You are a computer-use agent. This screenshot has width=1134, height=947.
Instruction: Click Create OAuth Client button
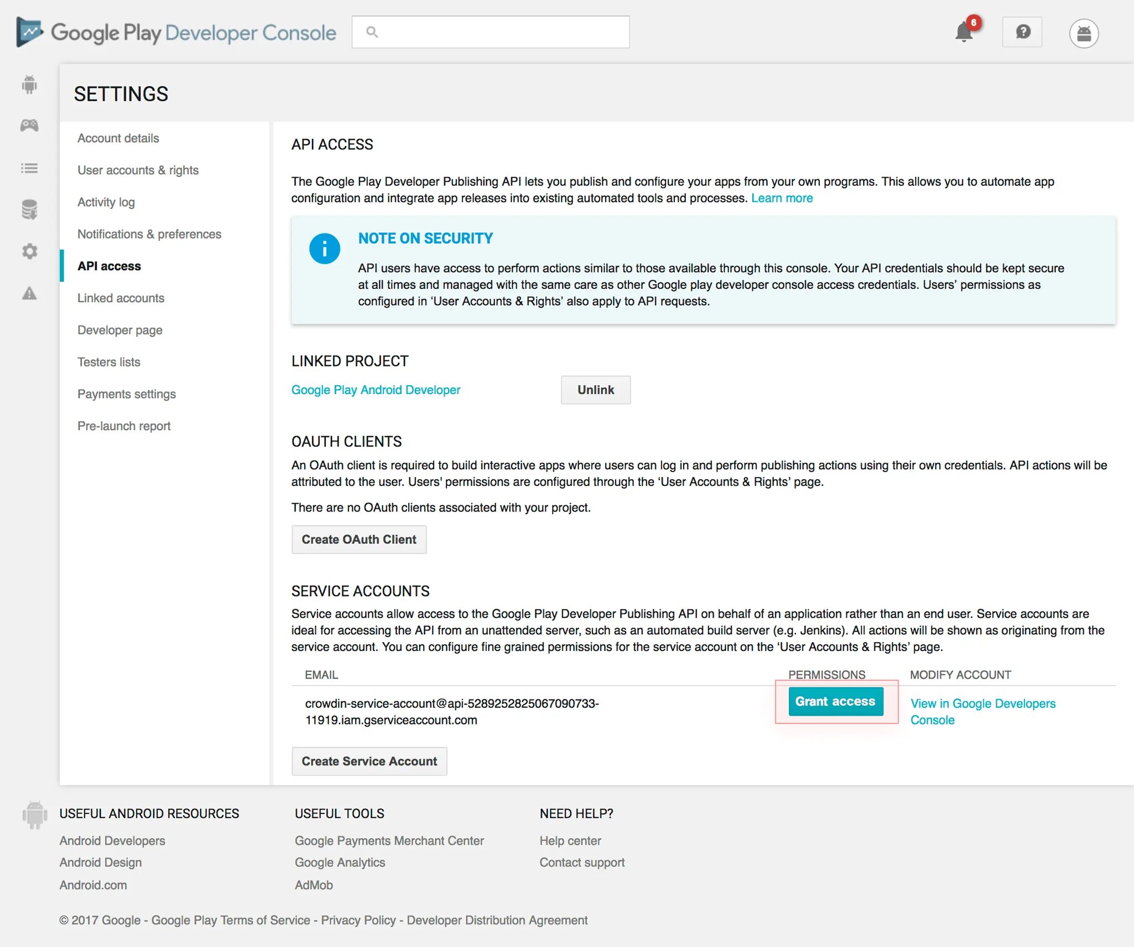pyautogui.click(x=358, y=539)
